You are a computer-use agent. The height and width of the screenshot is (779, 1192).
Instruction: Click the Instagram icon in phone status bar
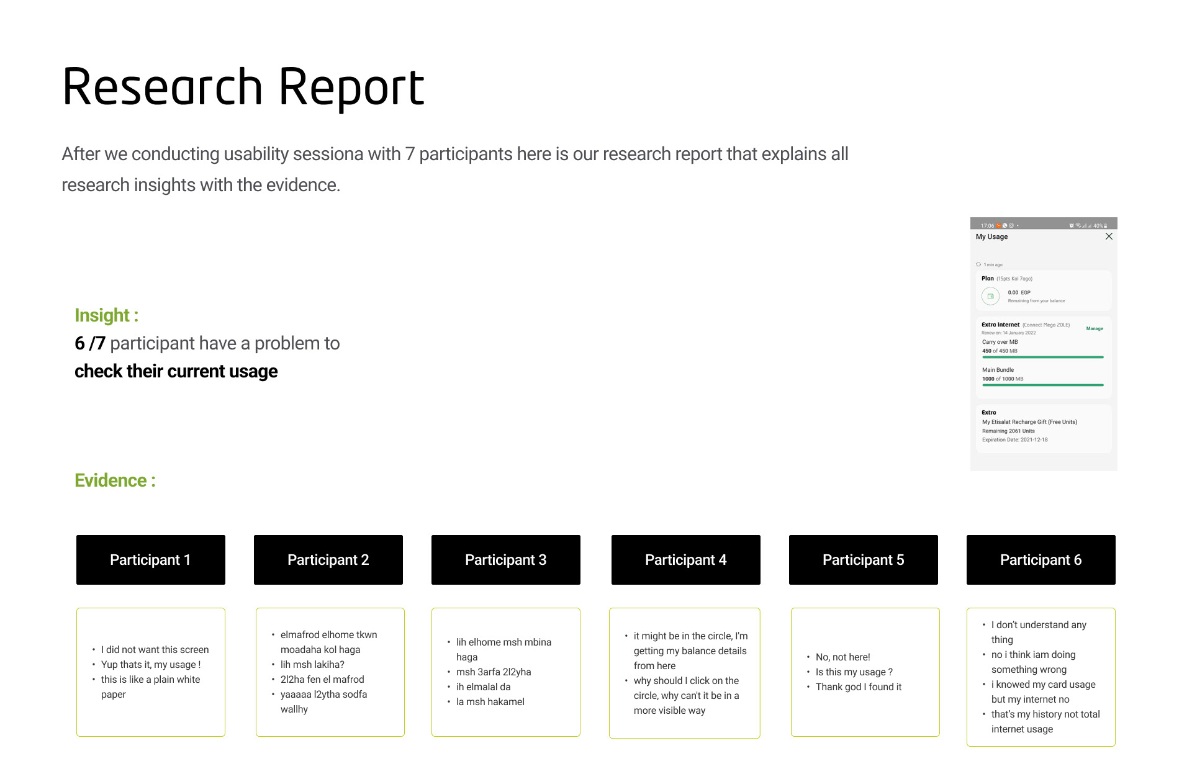pos(1011,225)
